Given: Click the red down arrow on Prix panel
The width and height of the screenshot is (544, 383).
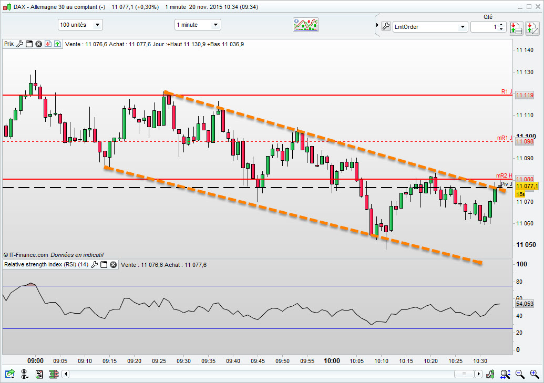Looking at the screenshot, I should [48, 44].
